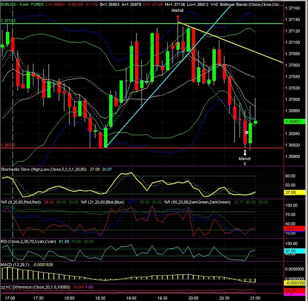Click the 70.00 level on %R axis
Viewport: 308px width, 301px height.
click(290, 214)
